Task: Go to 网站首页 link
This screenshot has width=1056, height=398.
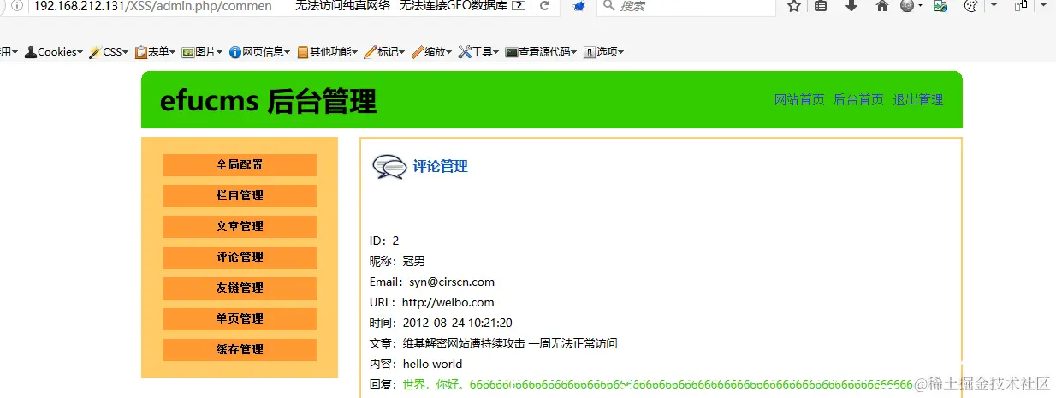Action: coord(799,99)
